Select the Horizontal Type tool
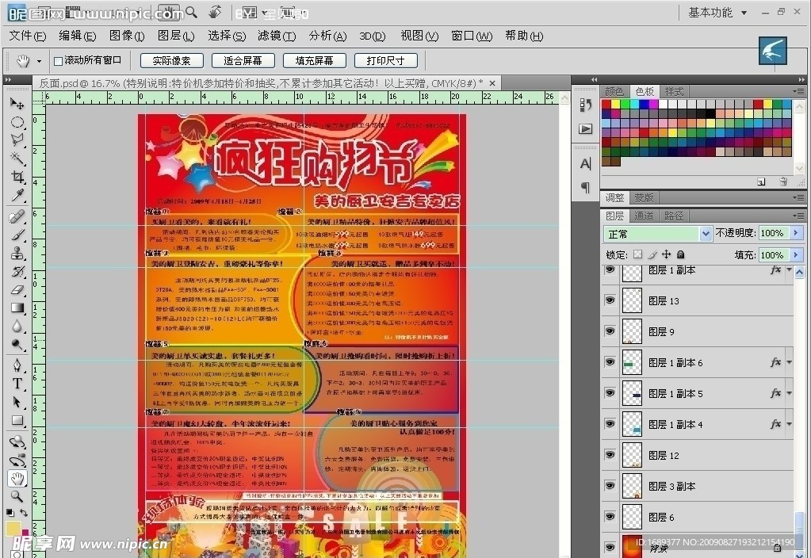The height and width of the screenshot is (558, 811). [x=17, y=384]
